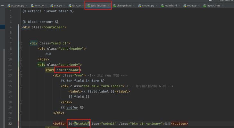Click the class="card-header" attribute
234x128 pixels.
click(65, 49)
